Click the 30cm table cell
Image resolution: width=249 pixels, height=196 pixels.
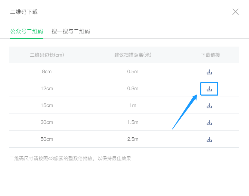[47, 122]
